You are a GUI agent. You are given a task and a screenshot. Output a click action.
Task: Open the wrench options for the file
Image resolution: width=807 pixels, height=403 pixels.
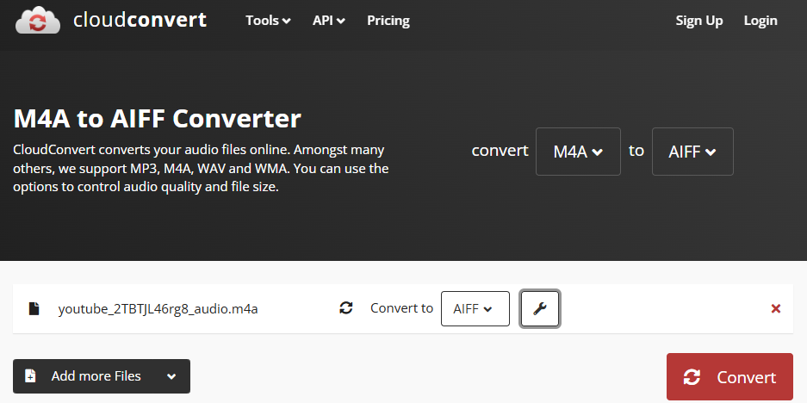coord(540,309)
